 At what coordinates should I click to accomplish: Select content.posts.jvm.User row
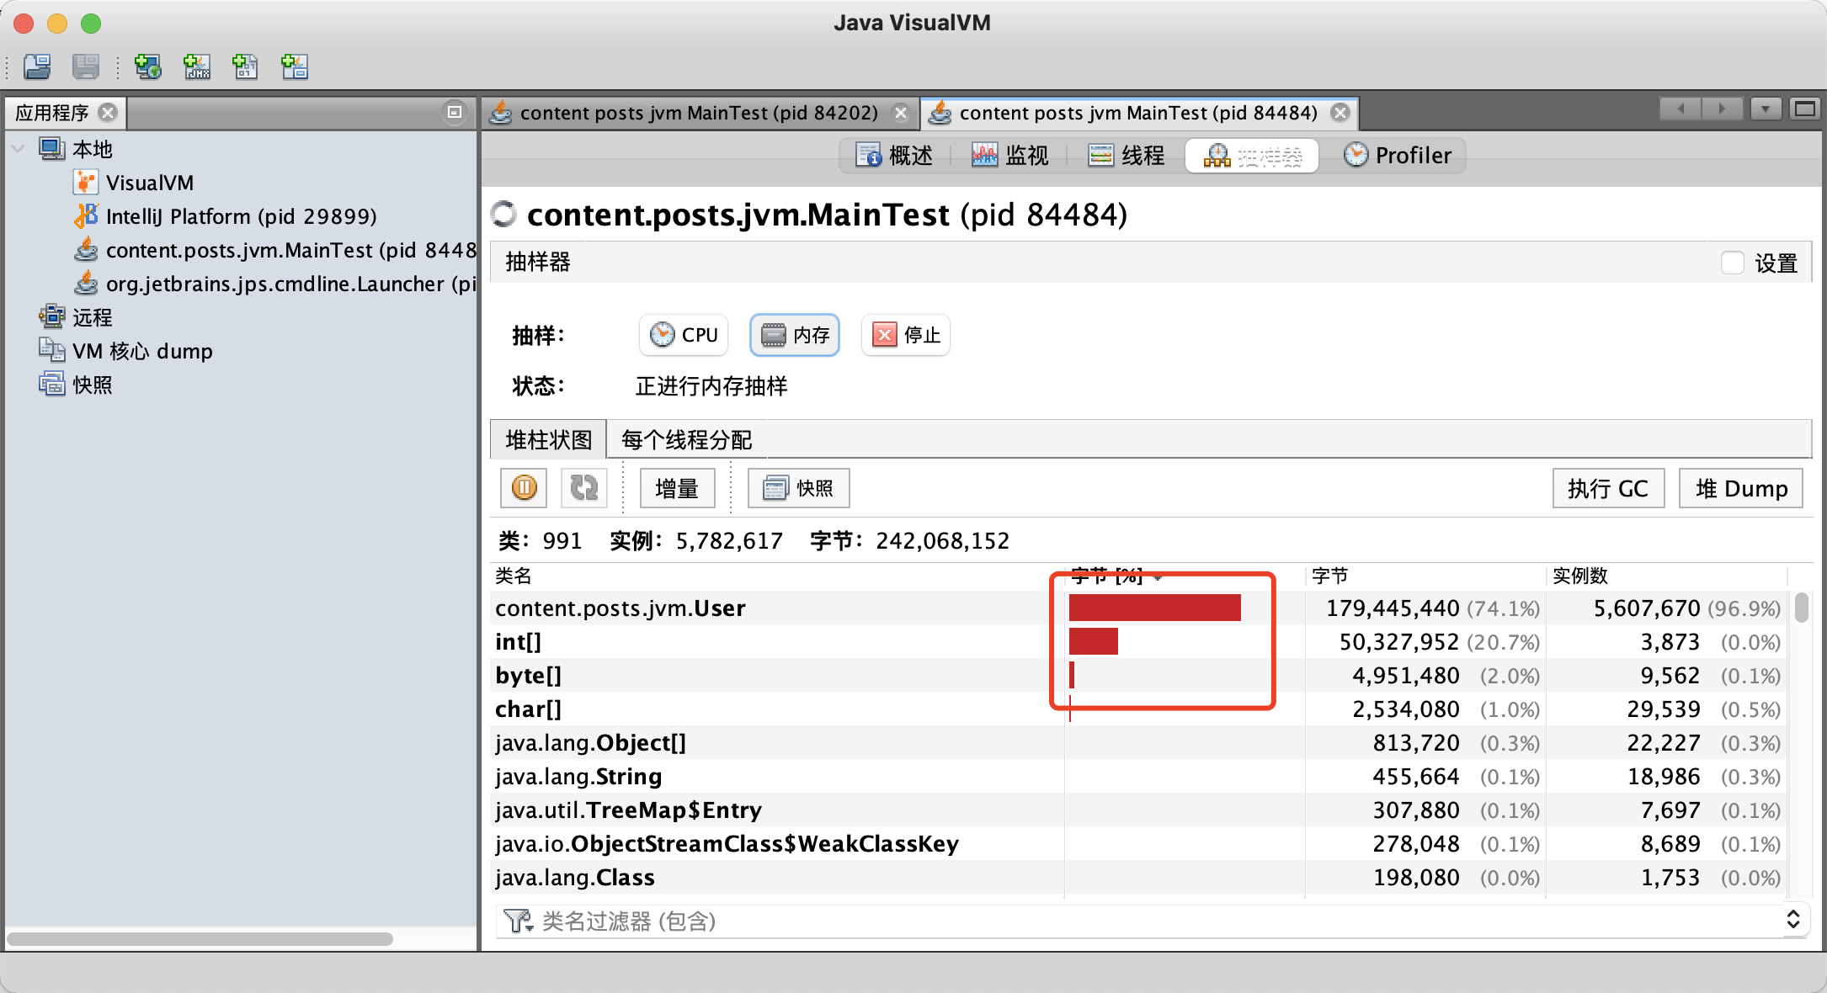tap(1140, 608)
